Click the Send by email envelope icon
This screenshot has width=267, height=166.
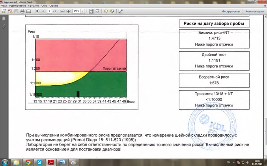pyautogui.click(x=28, y=11)
